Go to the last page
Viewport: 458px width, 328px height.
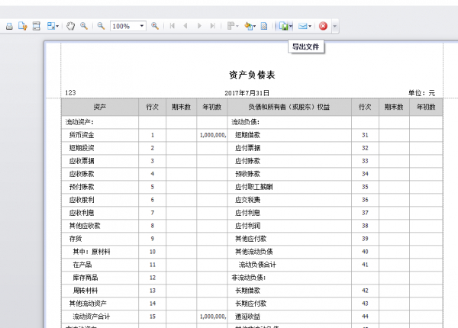point(213,26)
